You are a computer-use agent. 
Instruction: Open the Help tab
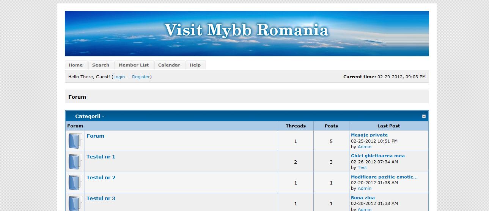(x=195, y=65)
